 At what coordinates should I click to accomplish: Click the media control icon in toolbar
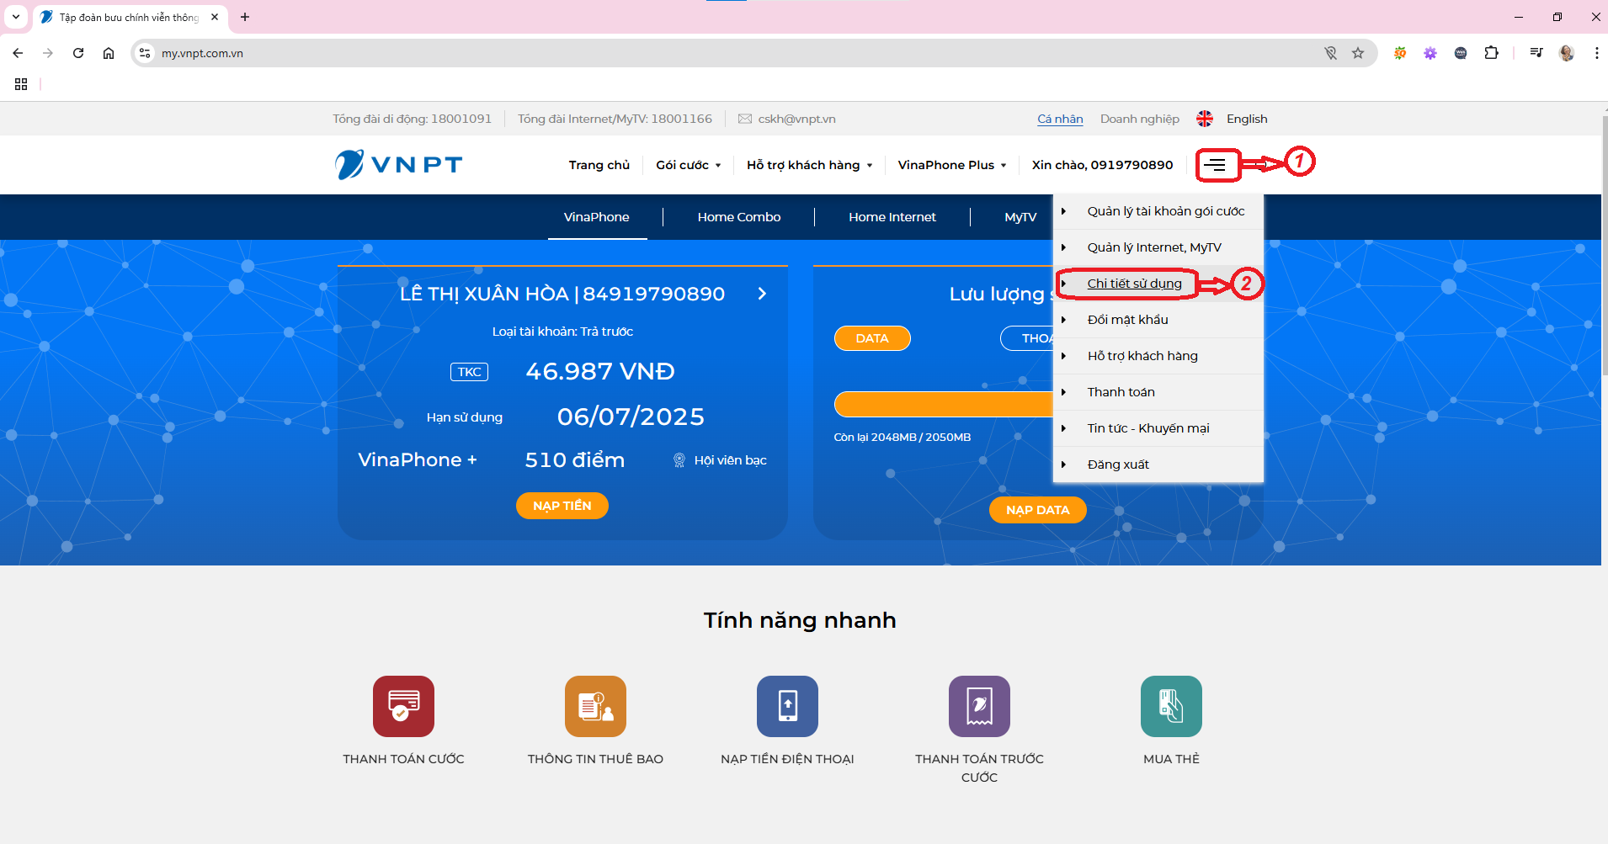[x=1536, y=53]
